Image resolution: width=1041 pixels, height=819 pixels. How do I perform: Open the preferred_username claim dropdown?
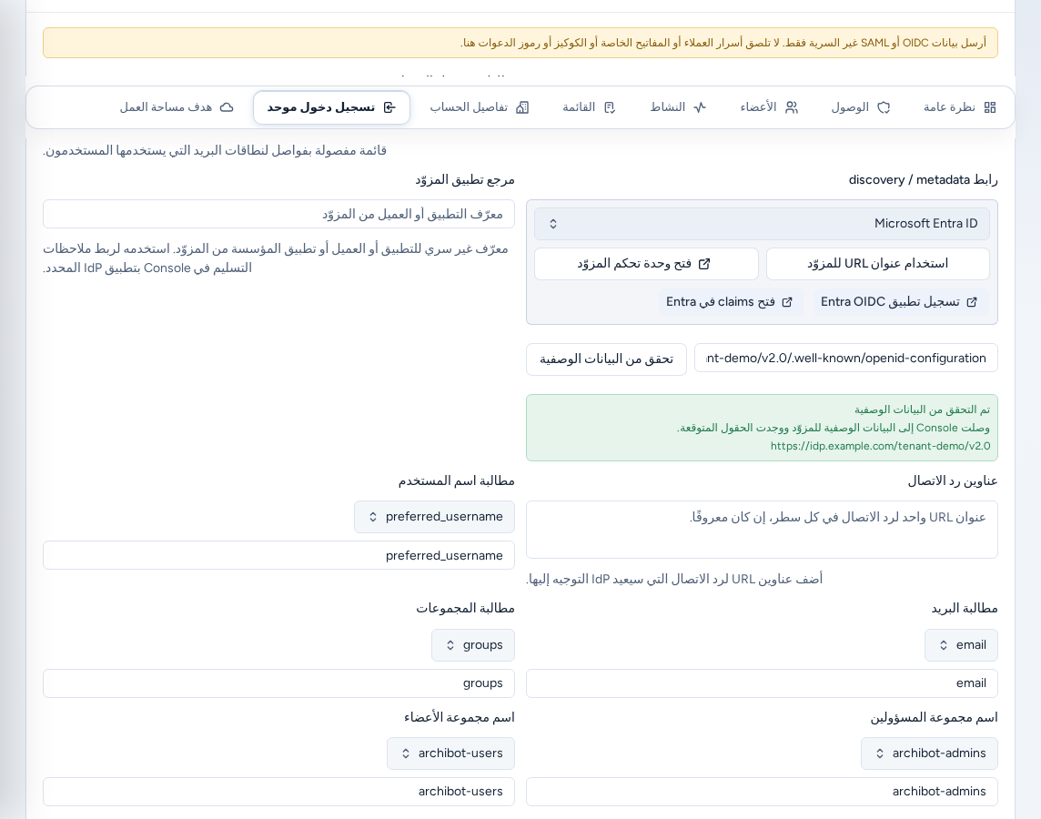click(434, 517)
